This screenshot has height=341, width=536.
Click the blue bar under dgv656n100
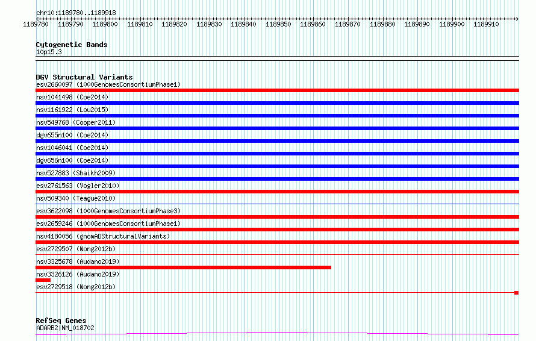(x=277, y=166)
